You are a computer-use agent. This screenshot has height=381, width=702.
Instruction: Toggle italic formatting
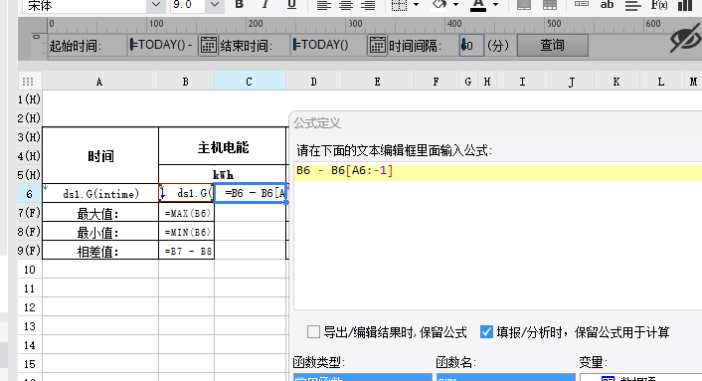click(x=265, y=5)
